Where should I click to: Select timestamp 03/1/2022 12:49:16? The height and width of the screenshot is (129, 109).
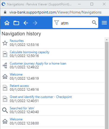pos(24,90)
